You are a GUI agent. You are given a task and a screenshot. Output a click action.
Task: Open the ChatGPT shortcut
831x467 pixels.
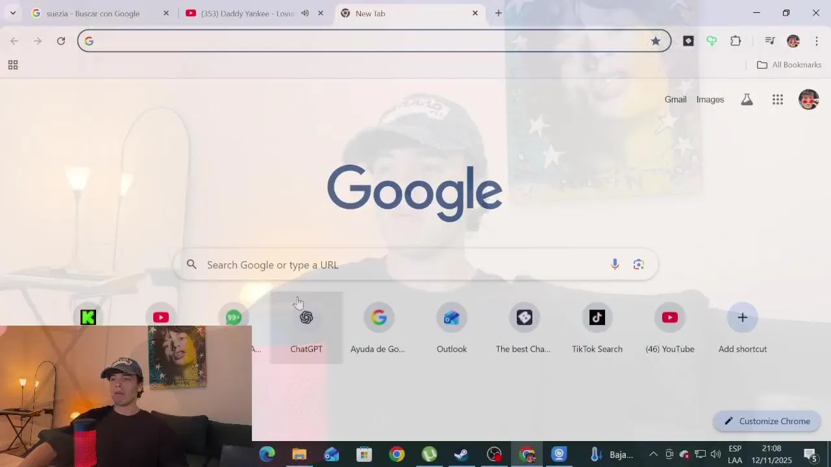(x=306, y=328)
